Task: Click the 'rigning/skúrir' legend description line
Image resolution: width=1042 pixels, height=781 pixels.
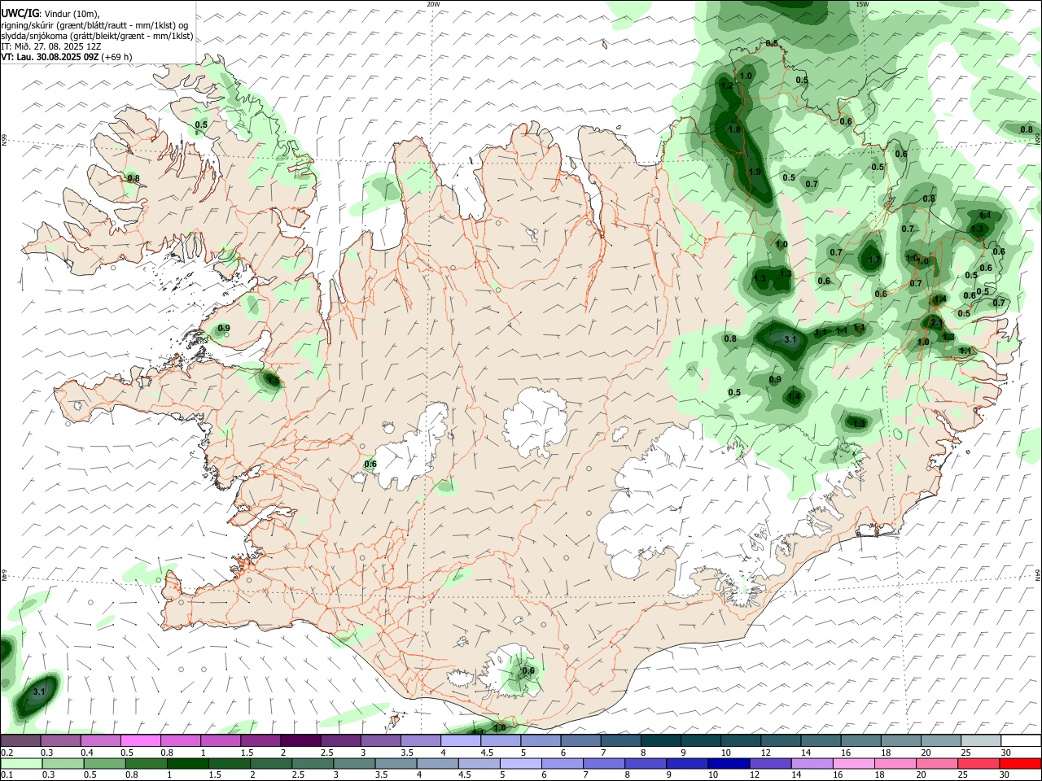Action: (94, 25)
